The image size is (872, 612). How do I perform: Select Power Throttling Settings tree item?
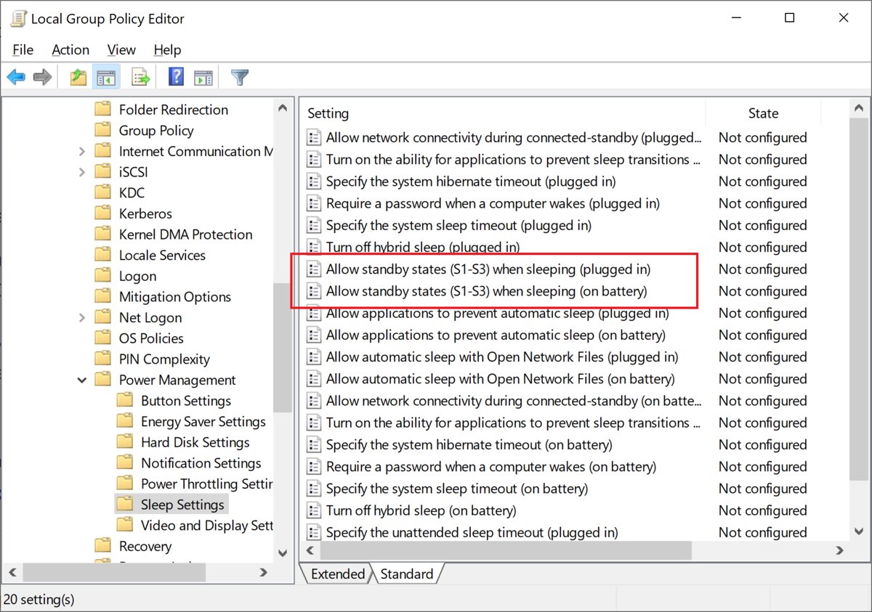[x=206, y=484]
